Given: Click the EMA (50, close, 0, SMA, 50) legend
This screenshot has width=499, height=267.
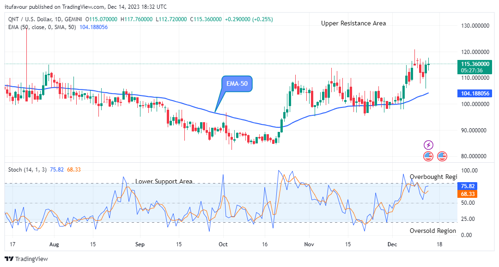Looking at the screenshot, I should (x=42, y=27).
